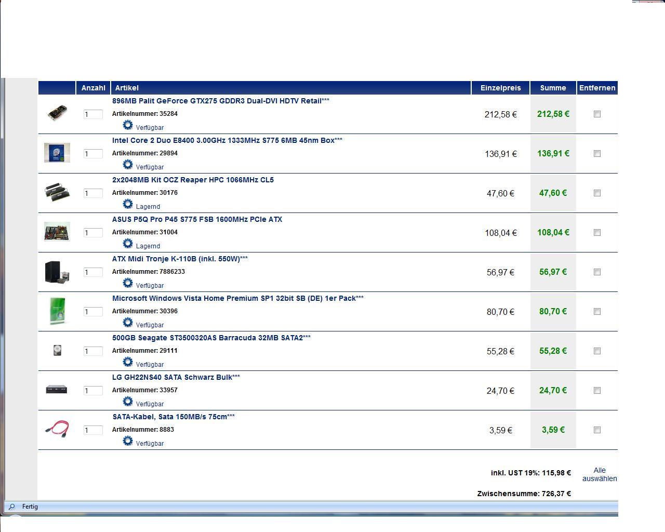Click the availability gear icon for Palit GeForce GTX275
This screenshot has height=532, width=665.
click(128, 125)
